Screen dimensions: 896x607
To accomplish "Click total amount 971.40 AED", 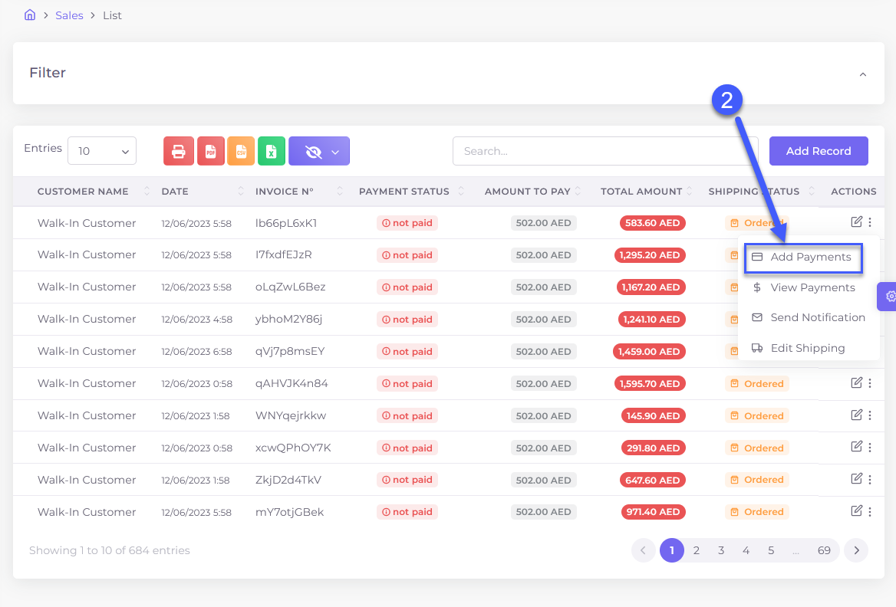I will [653, 512].
